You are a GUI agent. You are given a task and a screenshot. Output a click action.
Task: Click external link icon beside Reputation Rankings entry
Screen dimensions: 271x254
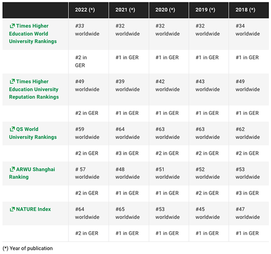pos(12,82)
